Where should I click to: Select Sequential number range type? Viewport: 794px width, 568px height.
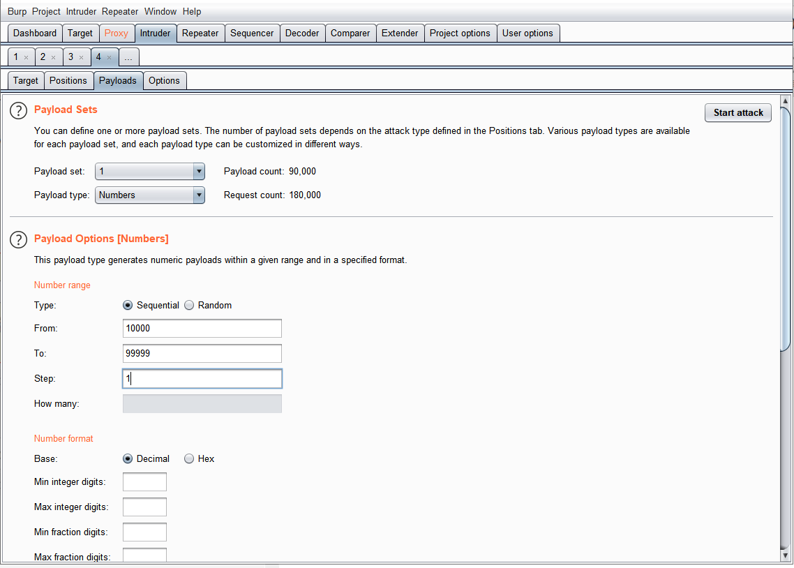pos(128,305)
